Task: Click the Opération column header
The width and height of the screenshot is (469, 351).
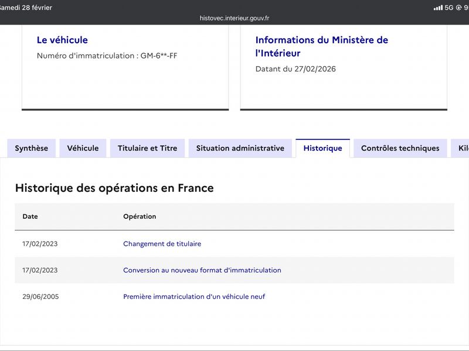Action: [x=140, y=216]
